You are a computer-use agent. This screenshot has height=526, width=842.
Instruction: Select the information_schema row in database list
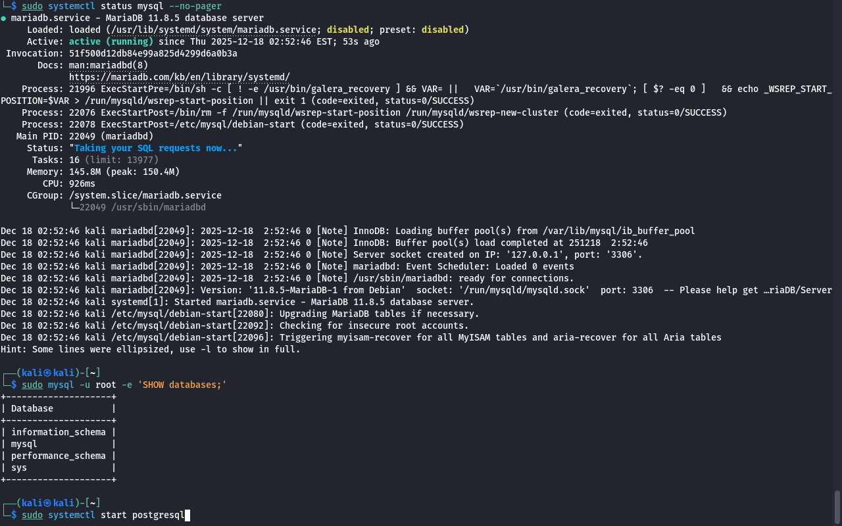tap(58, 432)
